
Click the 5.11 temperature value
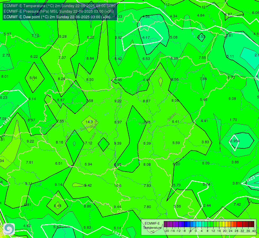pyautogui.click(x=230, y=56)
